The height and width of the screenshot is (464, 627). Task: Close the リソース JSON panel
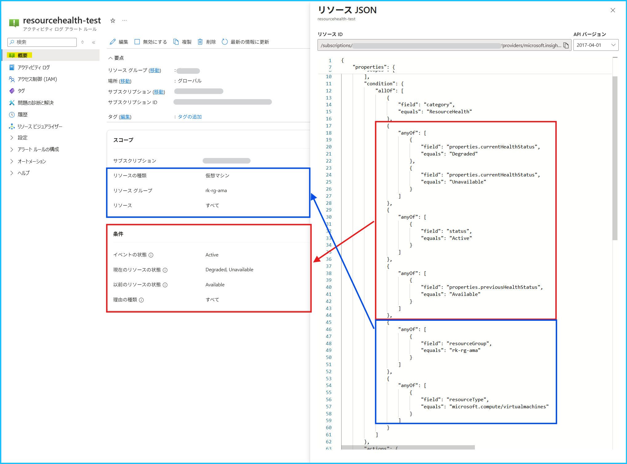(613, 10)
